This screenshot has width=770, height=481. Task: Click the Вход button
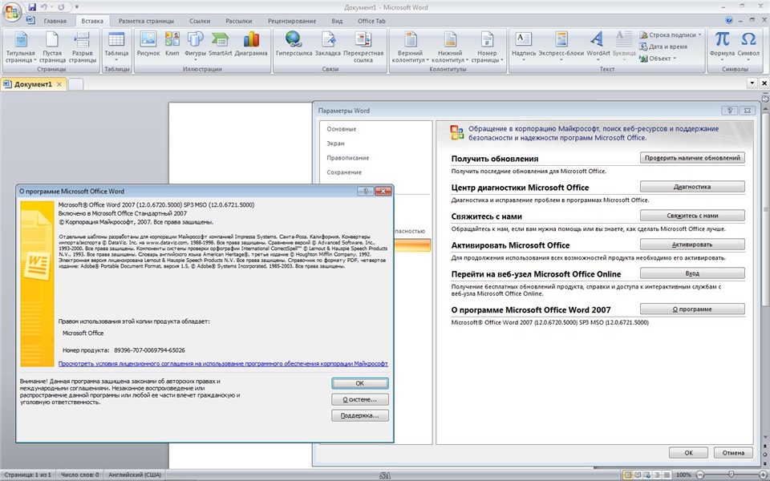point(692,273)
